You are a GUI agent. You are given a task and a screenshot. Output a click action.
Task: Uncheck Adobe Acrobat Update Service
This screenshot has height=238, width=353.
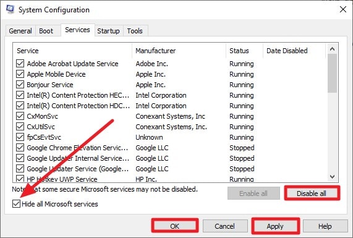point(20,64)
